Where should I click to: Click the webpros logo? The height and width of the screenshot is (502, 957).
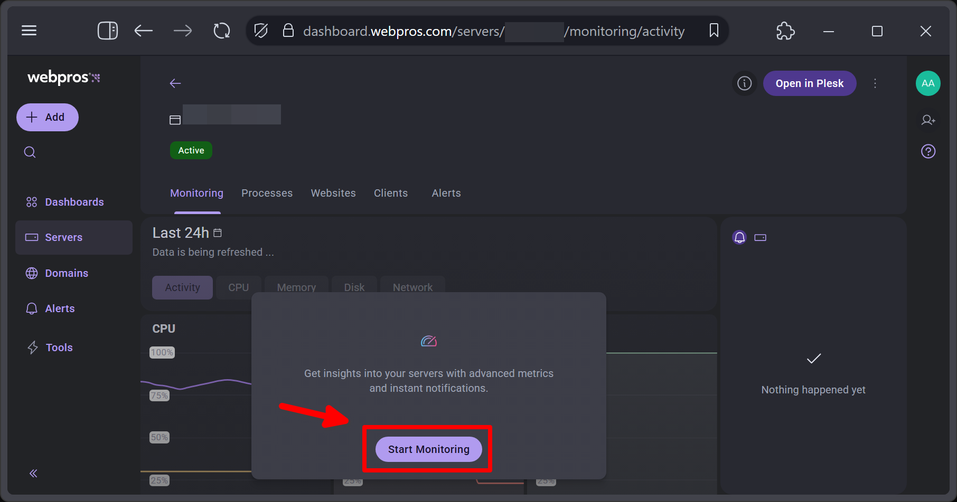[64, 78]
